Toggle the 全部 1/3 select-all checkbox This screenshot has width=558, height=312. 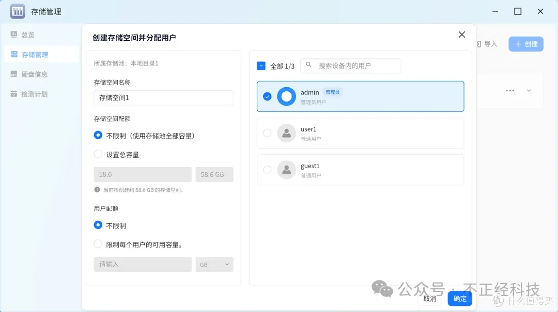[261, 66]
